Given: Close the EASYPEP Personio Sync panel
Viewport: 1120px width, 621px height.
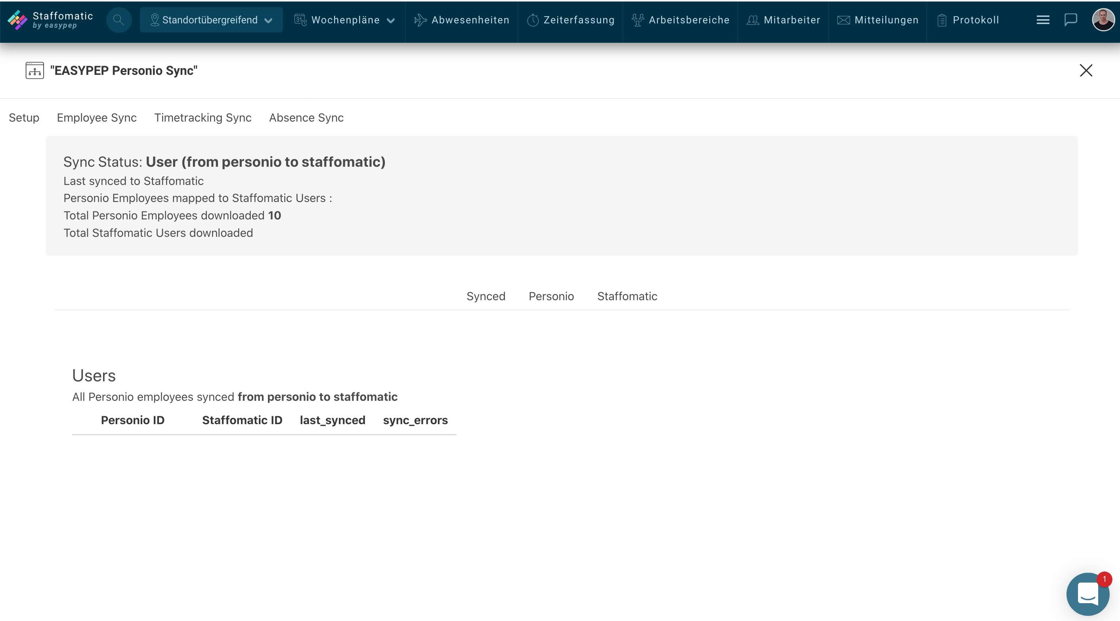Looking at the screenshot, I should 1086,70.
